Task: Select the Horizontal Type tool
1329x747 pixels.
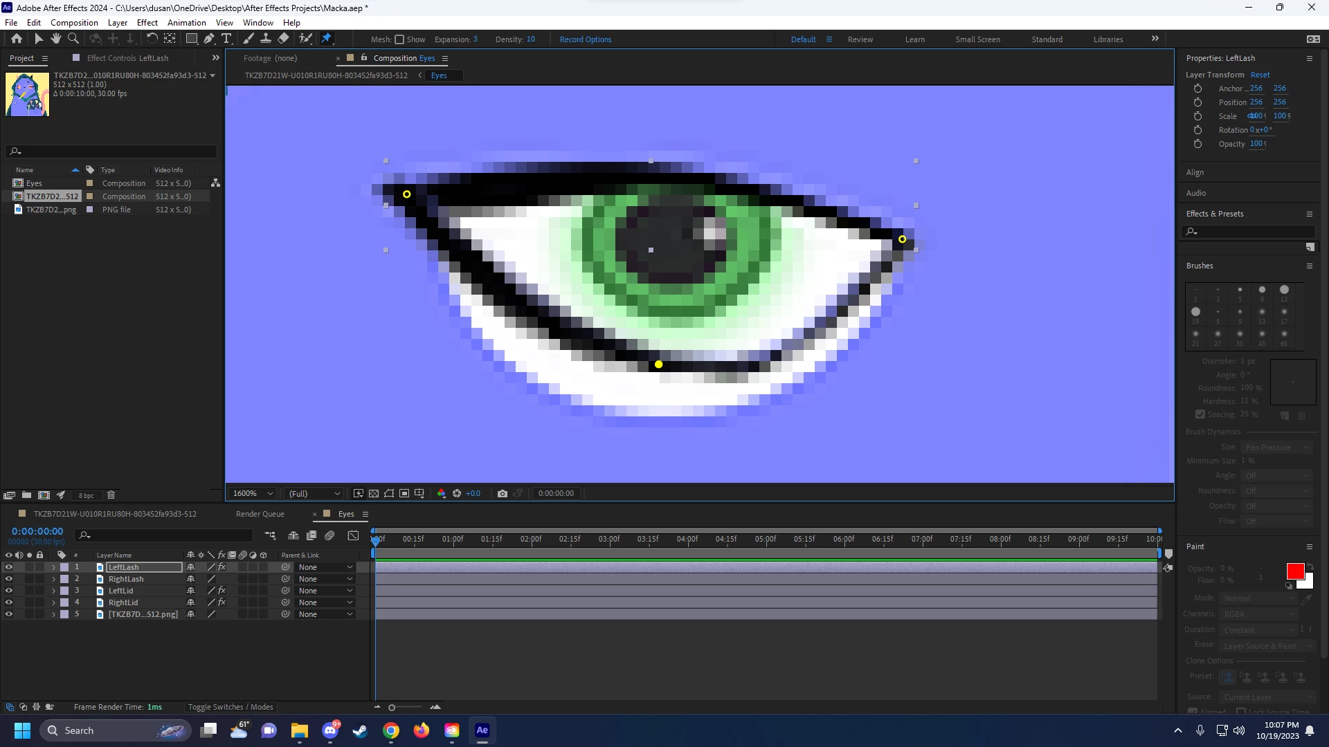Action: coord(226,39)
